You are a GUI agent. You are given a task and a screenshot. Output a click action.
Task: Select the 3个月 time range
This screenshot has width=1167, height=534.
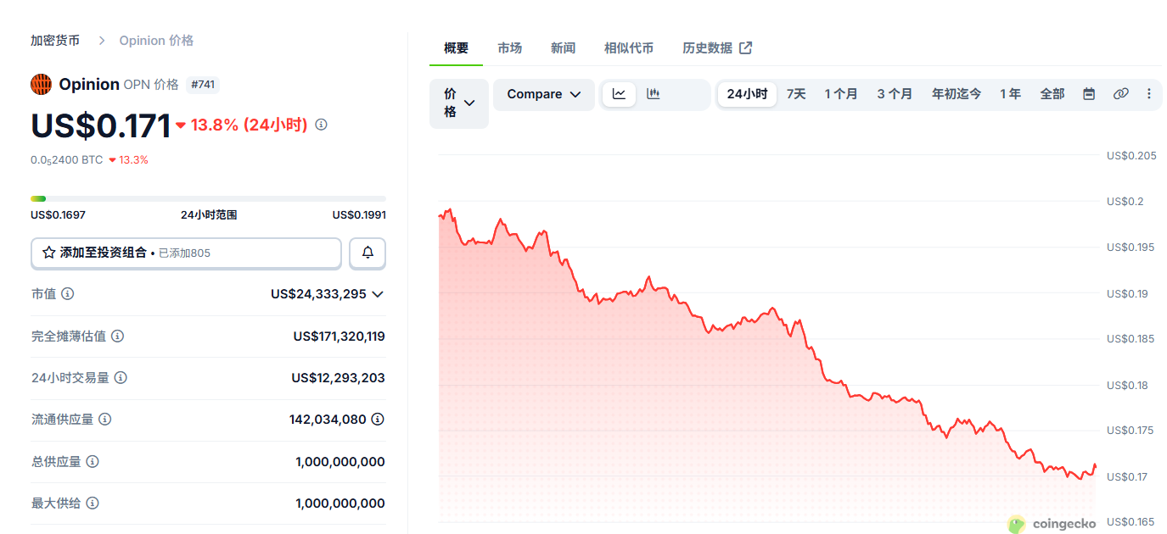tap(895, 94)
